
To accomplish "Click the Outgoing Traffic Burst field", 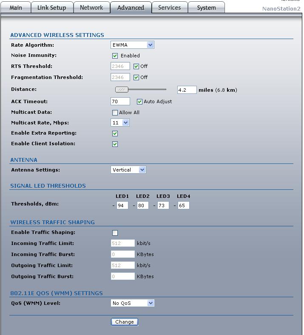I will (122, 276).
